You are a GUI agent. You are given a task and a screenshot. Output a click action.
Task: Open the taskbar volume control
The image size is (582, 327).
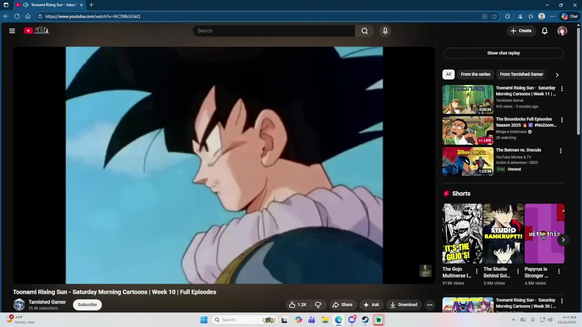pyautogui.click(x=550, y=320)
